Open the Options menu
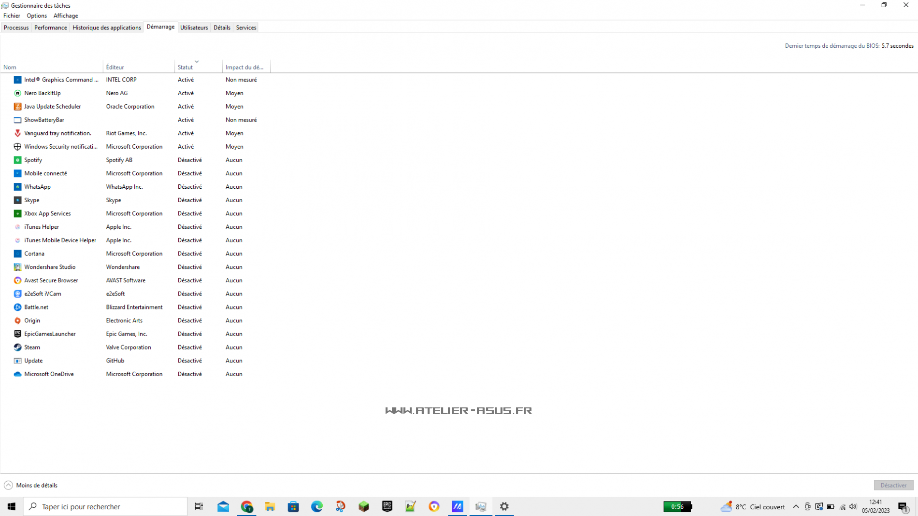The width and height of the screenshot is (918, 516). [37, 15]
